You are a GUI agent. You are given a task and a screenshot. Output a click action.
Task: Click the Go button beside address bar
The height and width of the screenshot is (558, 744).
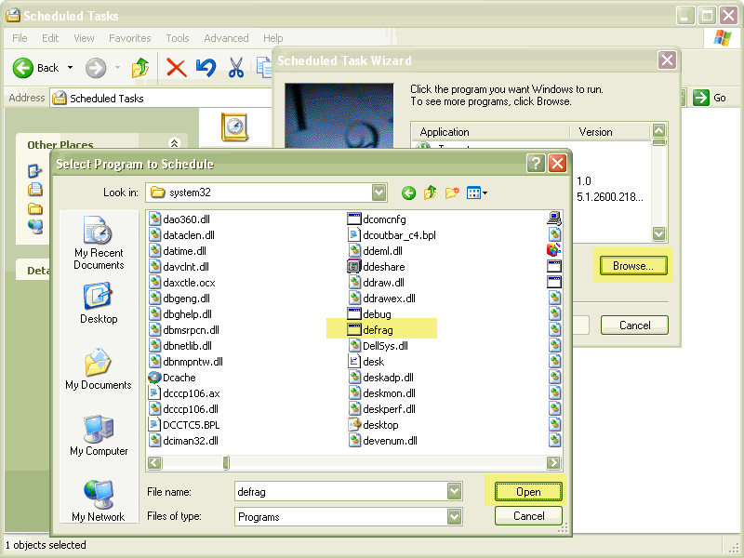711,99
